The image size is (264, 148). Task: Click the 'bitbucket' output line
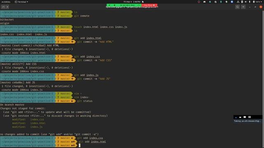click(7, 19)
